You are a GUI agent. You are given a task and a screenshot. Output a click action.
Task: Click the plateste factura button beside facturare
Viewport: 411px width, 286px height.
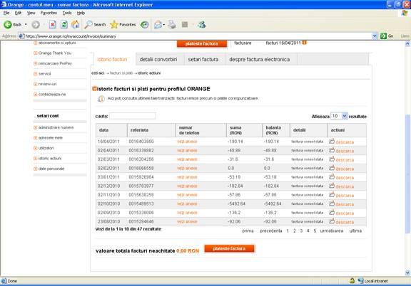[201, 43]
